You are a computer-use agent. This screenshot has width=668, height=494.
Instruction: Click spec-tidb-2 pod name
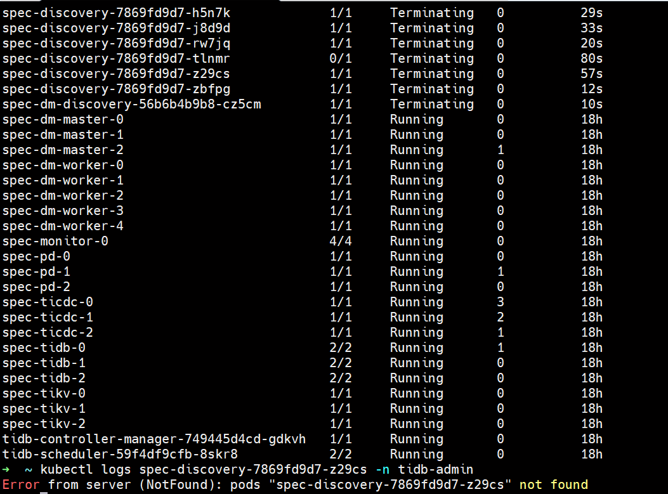[44, 378]
